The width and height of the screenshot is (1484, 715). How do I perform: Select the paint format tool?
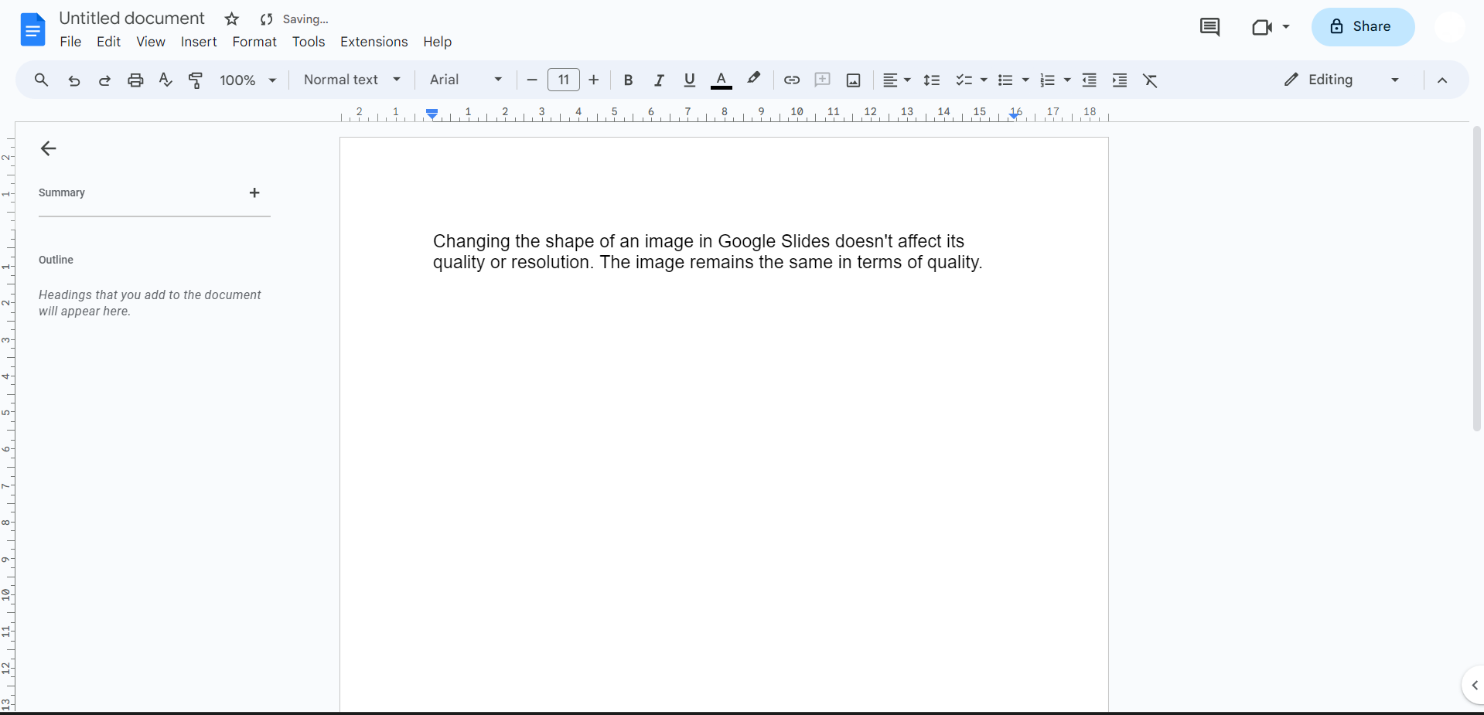[x=196, y=80]
